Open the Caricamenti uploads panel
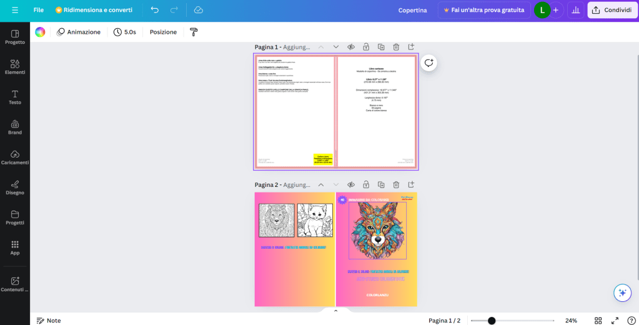The width and height of the screenshot is (639, 325). (15, 157)
